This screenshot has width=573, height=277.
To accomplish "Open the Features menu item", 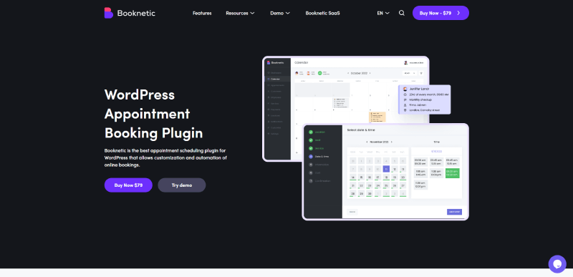I will 202,13.
